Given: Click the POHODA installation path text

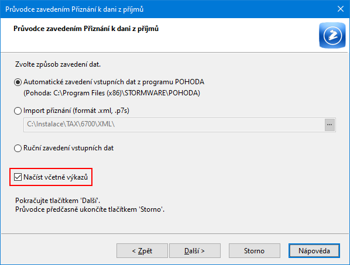Looking at the screenshot, I should point(112,93).
